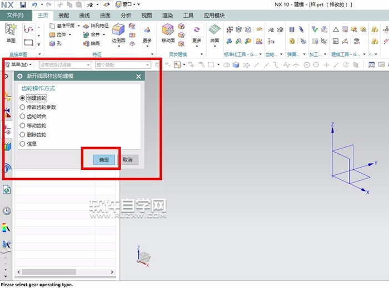Click the 移动面 move face icon
Viewport: 389px width, 288px height.
pyautogui.click(x=168, y=32)
